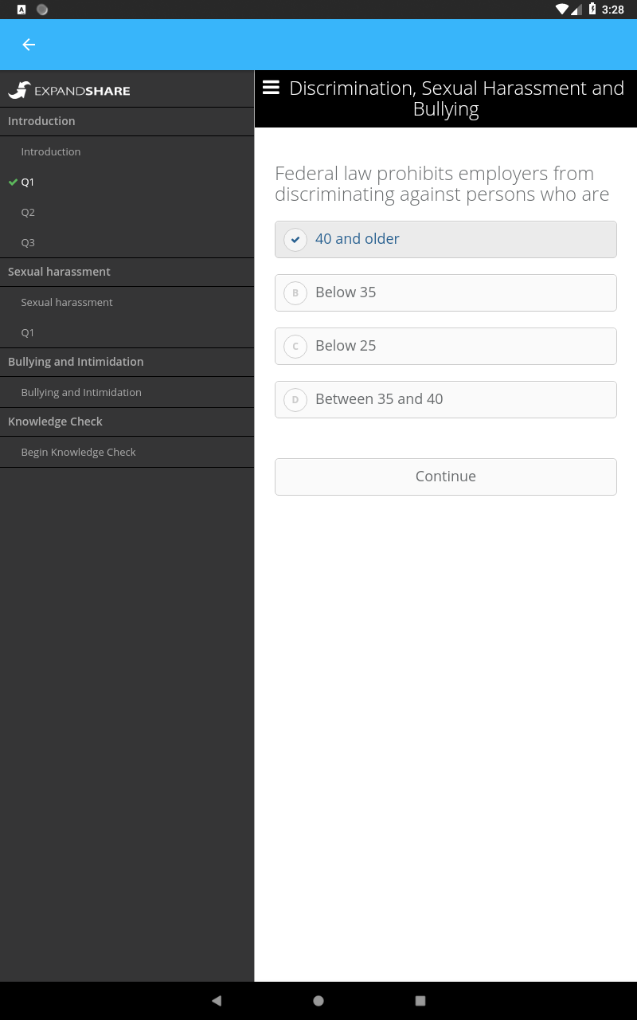Tap the back arrow in blue header

(x=29, y=45)
